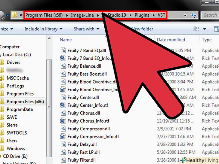Select CD Drive (E:) in navigation pane
The width and height of the screenshot is (219, 164).
coord(15,156)
